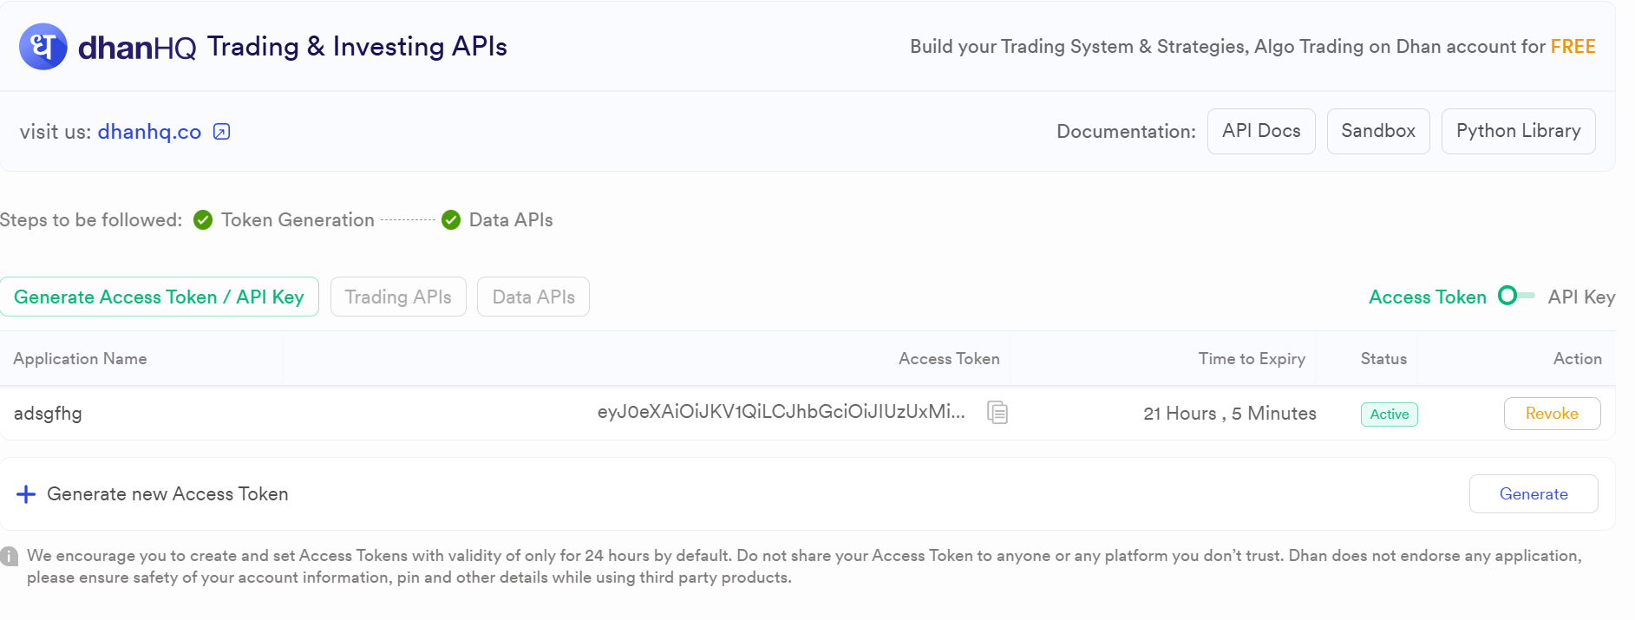Click the Action column header
The image size is (1635, 620).
[x=1578, y=359]
